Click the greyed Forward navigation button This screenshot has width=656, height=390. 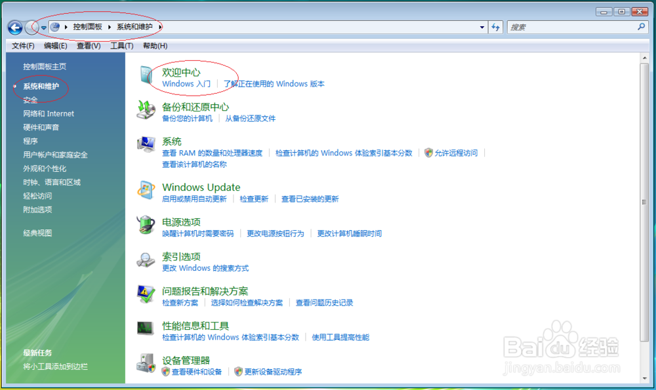click(31, 28)
